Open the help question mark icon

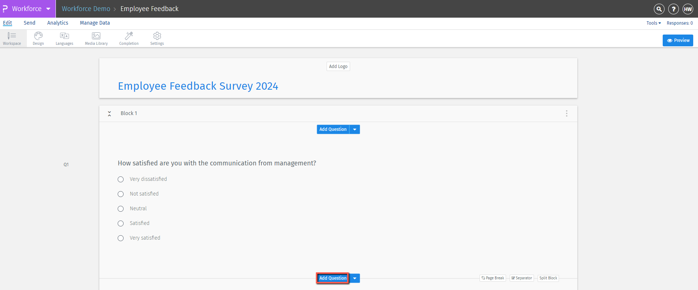pyautogui.click(x=673, y=9)
